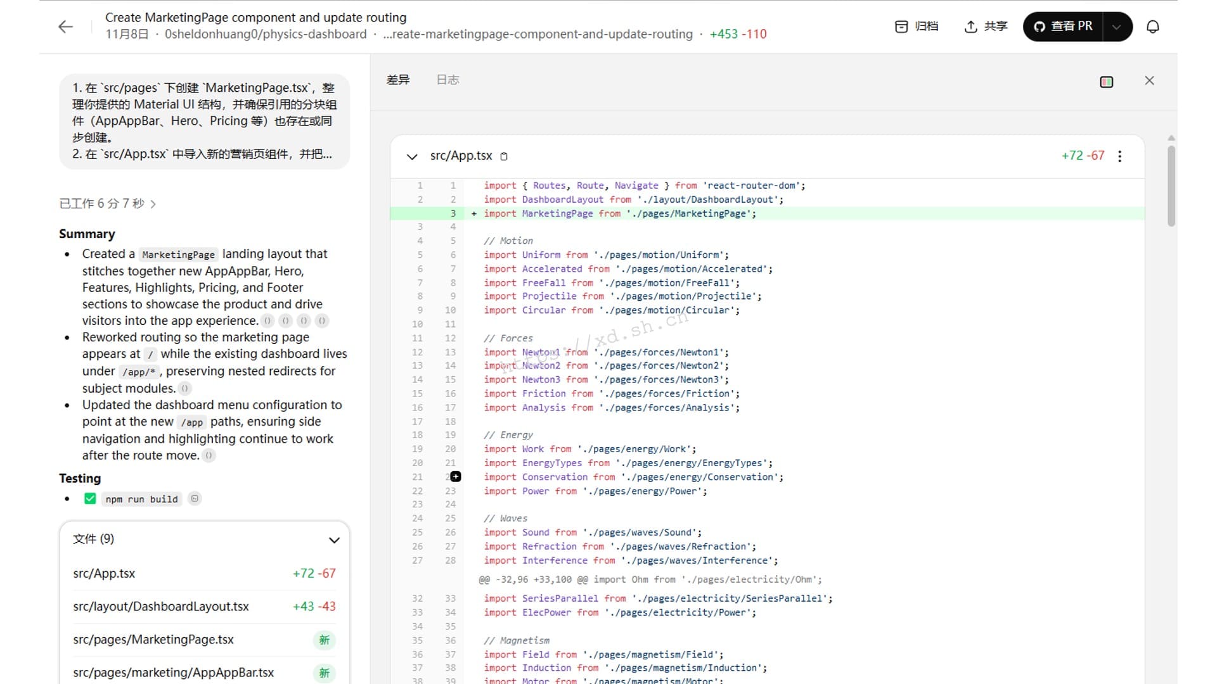Click the back arrow icon
This screenshot has height=684, width=1217.
pos(66,27)
